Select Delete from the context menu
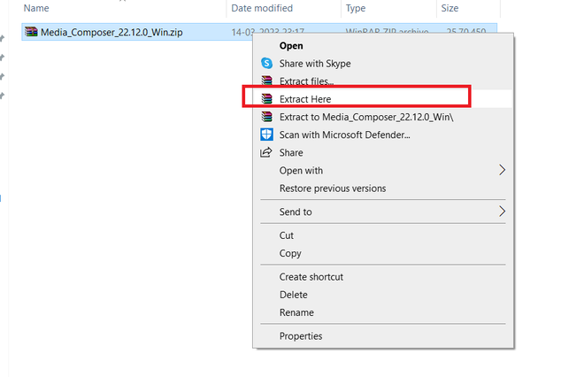 293,295
